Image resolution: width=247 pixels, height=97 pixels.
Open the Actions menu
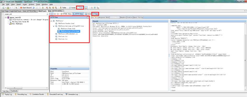[31, 4]
